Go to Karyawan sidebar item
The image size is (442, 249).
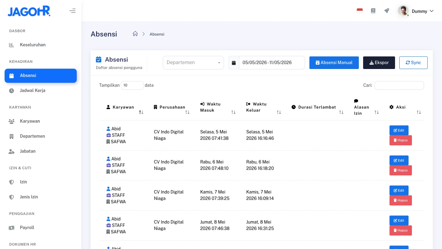[x=41, y=121]
